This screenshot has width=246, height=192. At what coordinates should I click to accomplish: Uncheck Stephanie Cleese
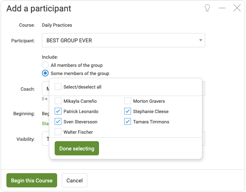[127, 111]
